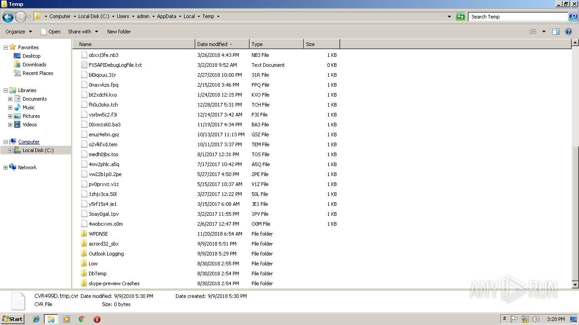Open Action Center flag tray icon
579x325 pixels.
pyautogui.click(x=514, y=319)
